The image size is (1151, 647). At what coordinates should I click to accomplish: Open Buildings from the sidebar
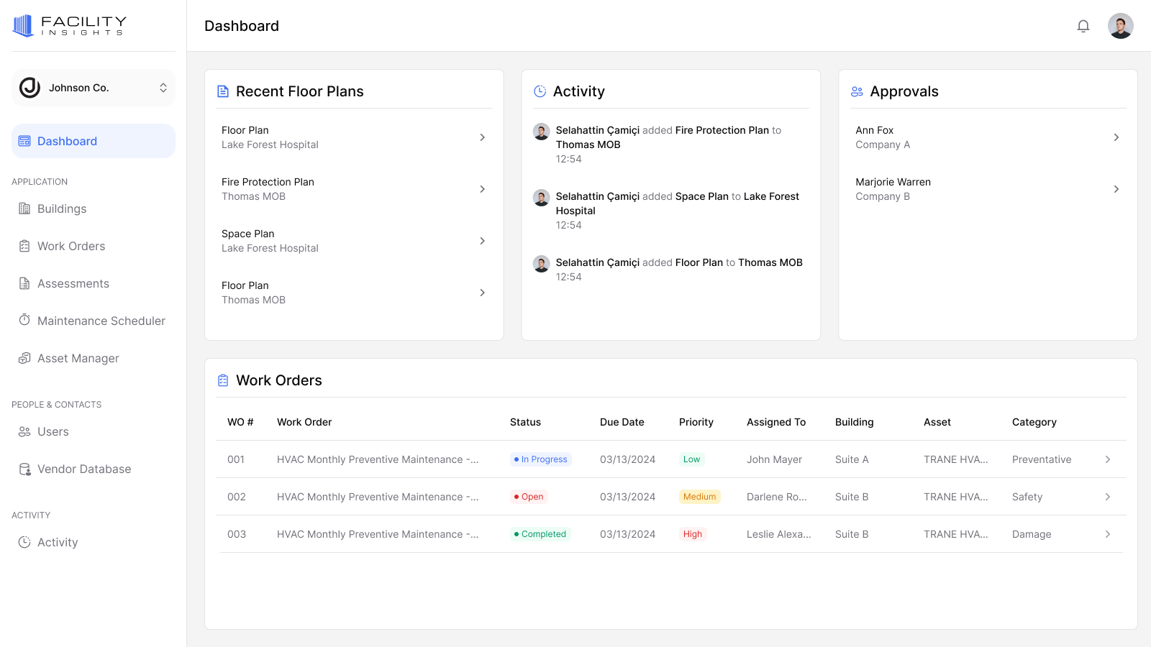62,208
